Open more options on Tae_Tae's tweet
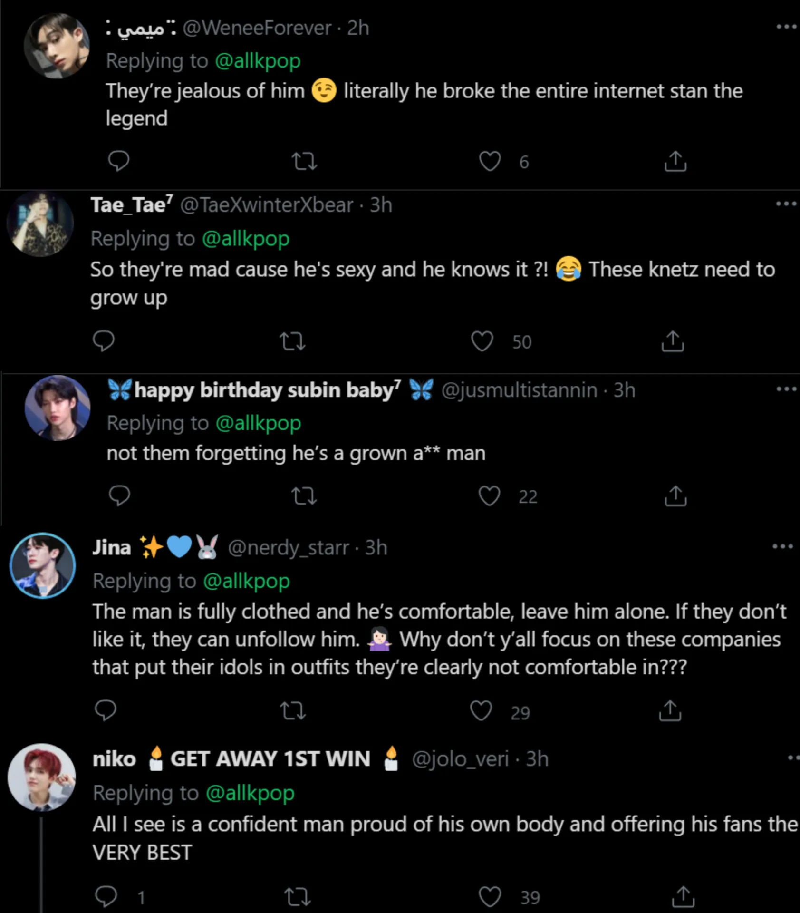 (786, 204)
